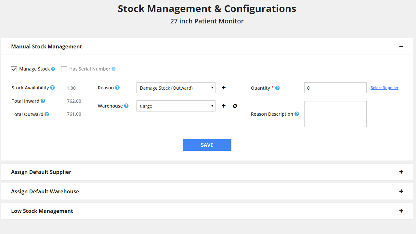Refresh the warehouse list
This screenshot has width=416, height=234.
pos(235,106)
